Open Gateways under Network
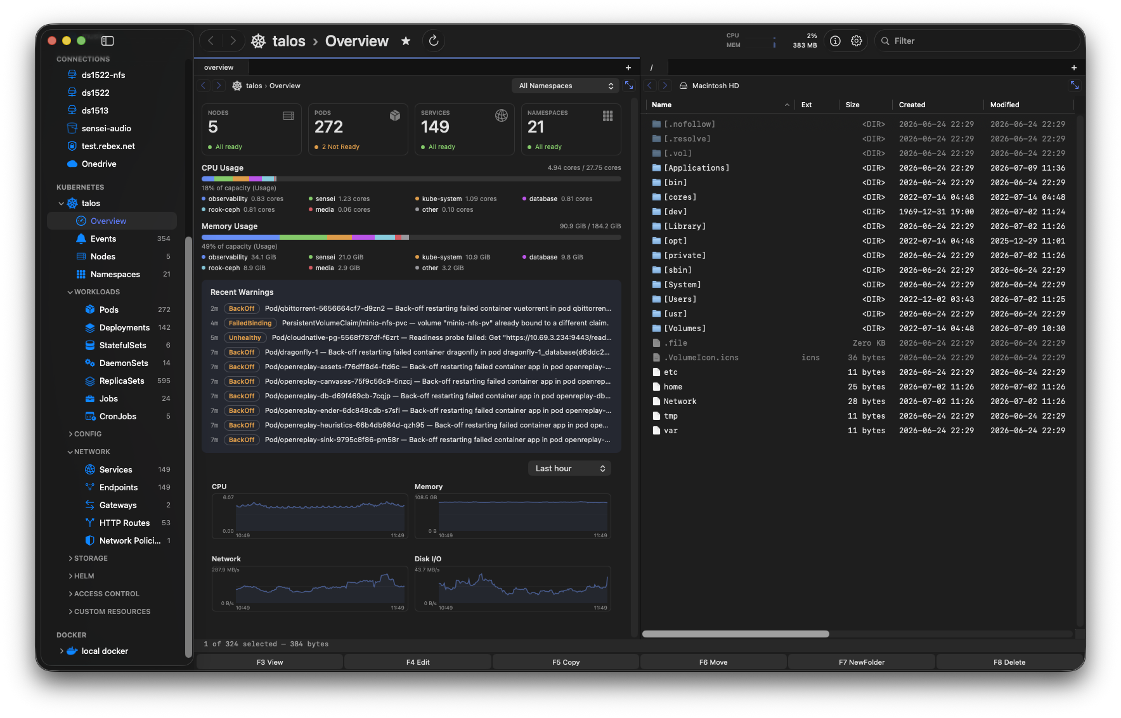This screenshot has height=718, width=1121. pyautogui.click(x=112, y=505)
